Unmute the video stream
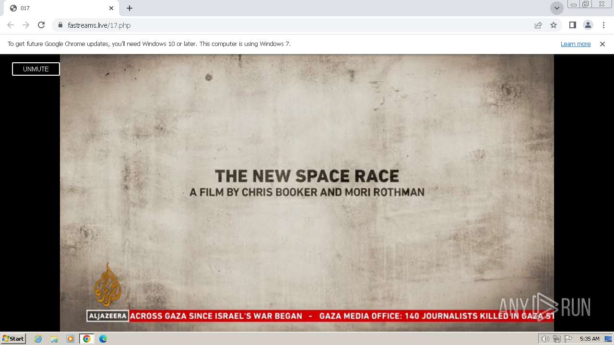The width and height of the screenshot is (614, 345). (x=36, y=69)
